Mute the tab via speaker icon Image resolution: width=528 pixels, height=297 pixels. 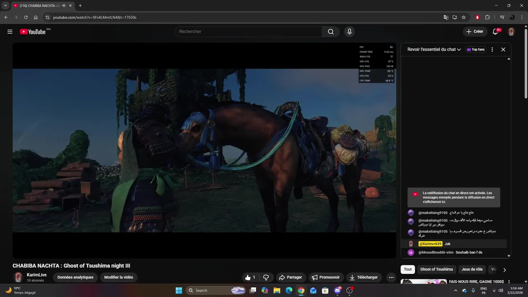(x=64, y=6)
